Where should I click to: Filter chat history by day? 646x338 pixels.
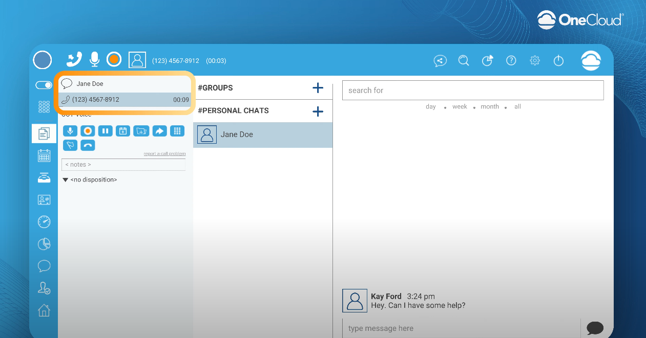point(431,107)
